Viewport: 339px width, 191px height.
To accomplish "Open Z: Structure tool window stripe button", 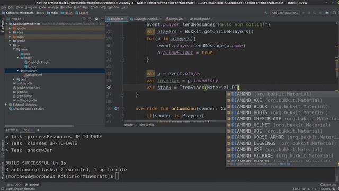I will click(x=2, y=149).
